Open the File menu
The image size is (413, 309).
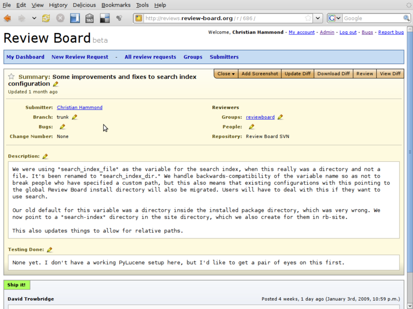click(x=7, y=5)
